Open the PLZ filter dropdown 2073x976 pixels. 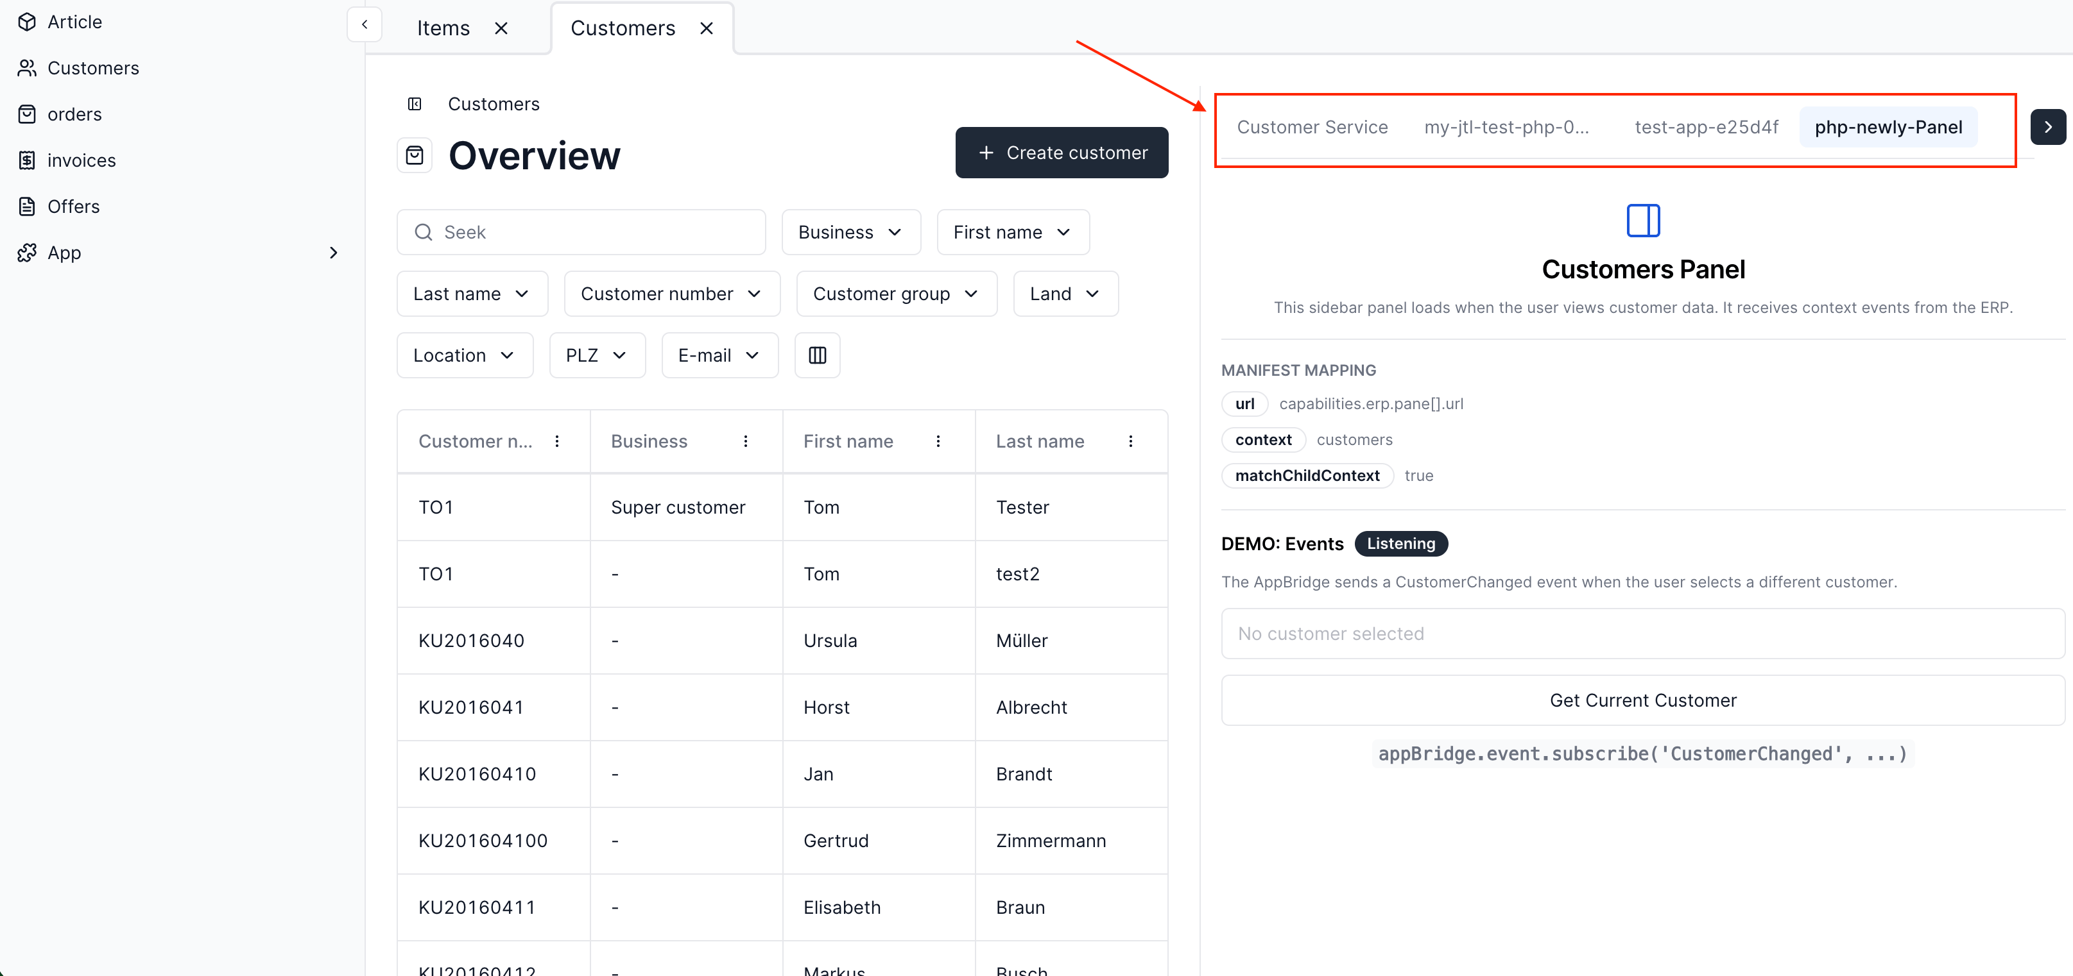point(597,355)
